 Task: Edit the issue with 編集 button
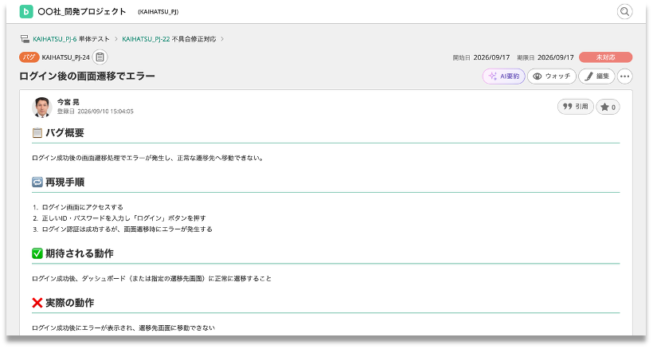tap(596, 76)
